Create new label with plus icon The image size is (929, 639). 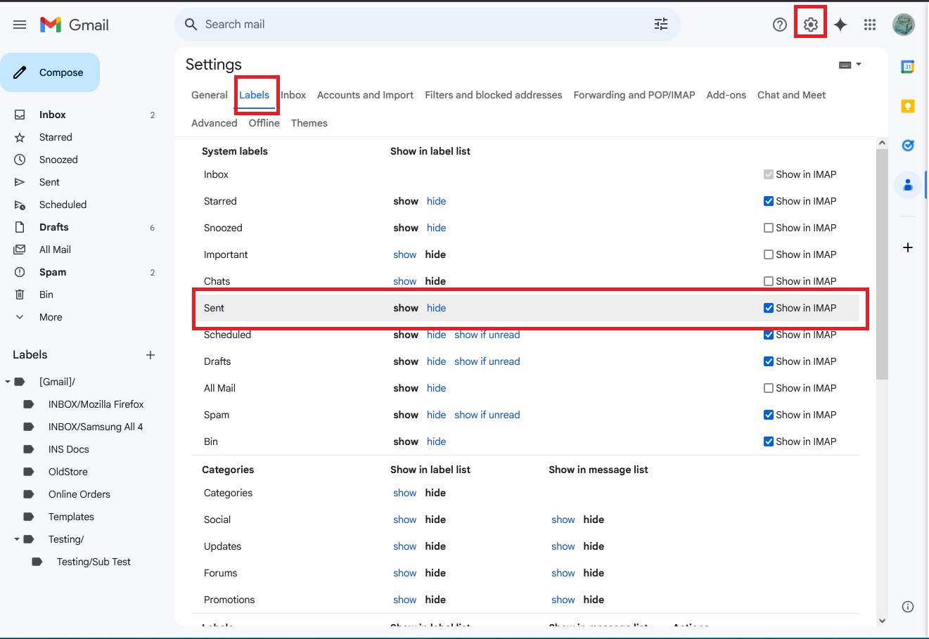pyautogui.click(x=150, y=355)
